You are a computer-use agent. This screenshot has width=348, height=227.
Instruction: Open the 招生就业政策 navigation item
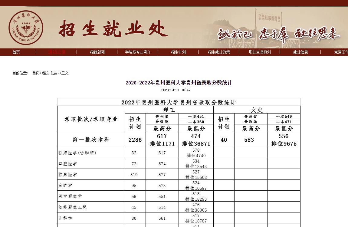pos(219,52)
